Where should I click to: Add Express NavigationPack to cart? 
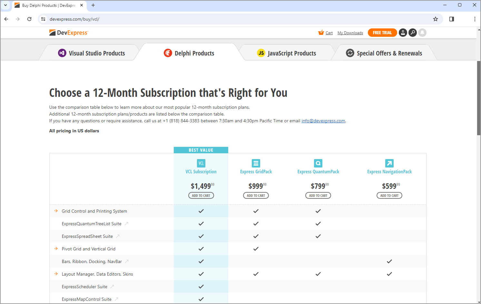pos(389,196)
